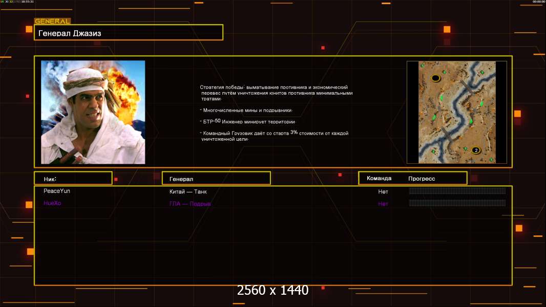Click HueXo's loading progress bar
Image resolution: width=546 pixels, height=307 pixels.
click(457, 203)
